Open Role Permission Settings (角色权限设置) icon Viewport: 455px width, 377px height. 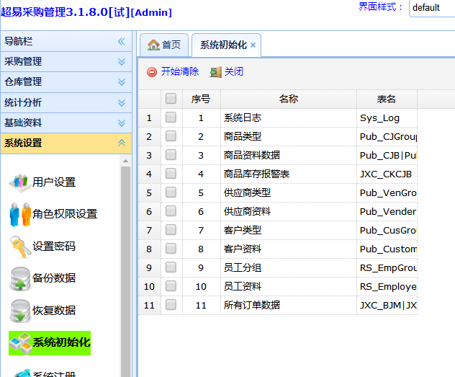[19, 214]
